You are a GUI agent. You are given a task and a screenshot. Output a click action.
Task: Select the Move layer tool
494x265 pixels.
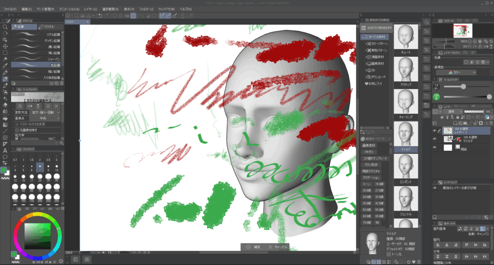[x=5, y=40]
